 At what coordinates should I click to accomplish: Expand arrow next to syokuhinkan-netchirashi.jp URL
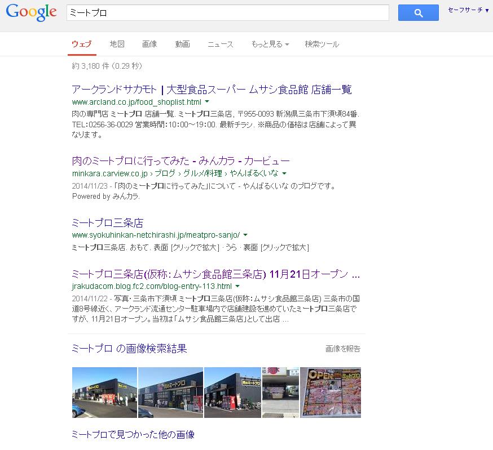[x=245, y=235]
